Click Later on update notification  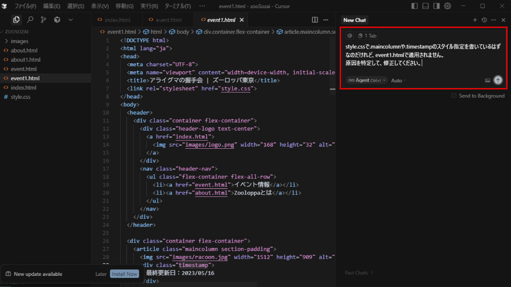click(101, 274)
